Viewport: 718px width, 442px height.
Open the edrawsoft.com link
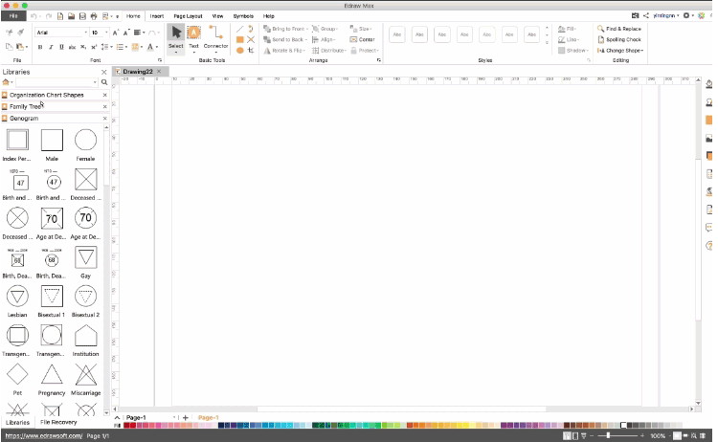coord(44,436)
